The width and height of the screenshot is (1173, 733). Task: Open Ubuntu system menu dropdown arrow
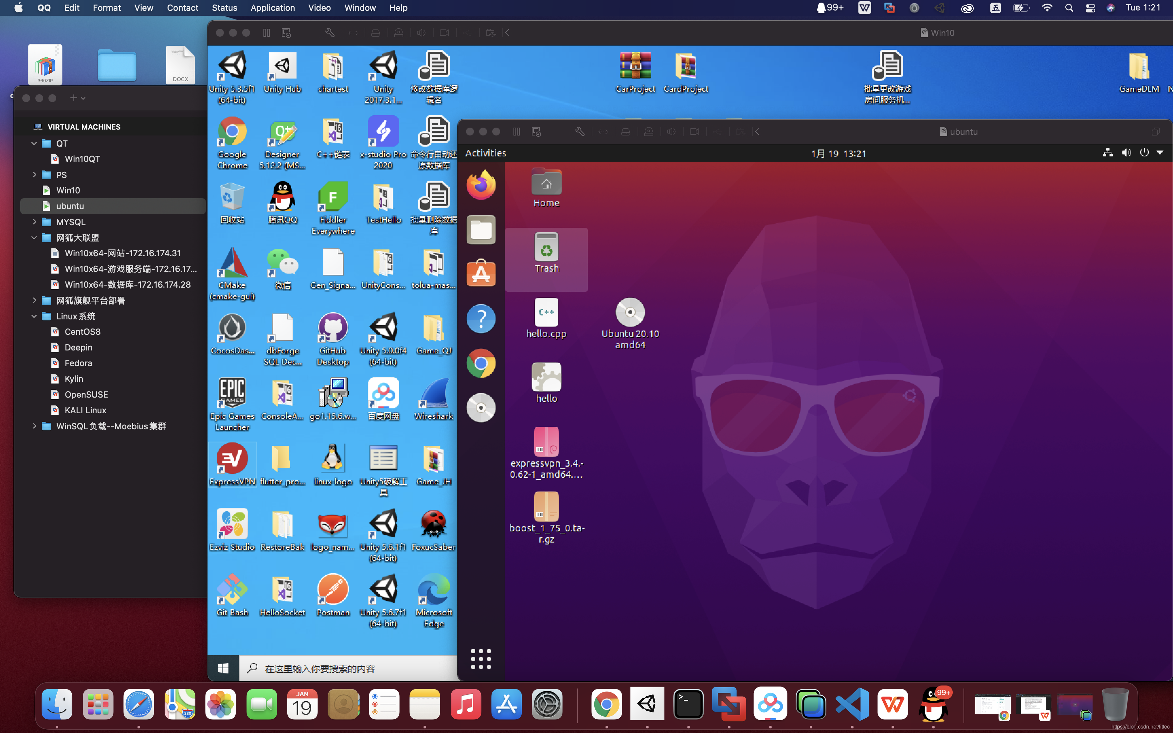click(x=1160, y=153)
